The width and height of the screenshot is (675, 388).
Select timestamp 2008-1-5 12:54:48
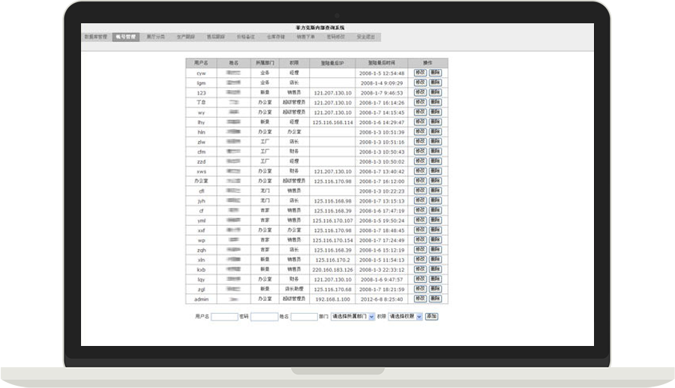[x=382, y=74]
